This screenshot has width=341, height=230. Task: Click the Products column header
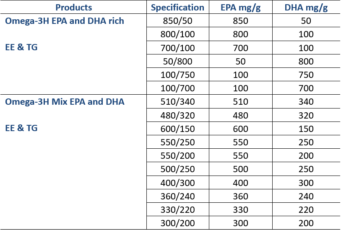(x=73, y=8)
